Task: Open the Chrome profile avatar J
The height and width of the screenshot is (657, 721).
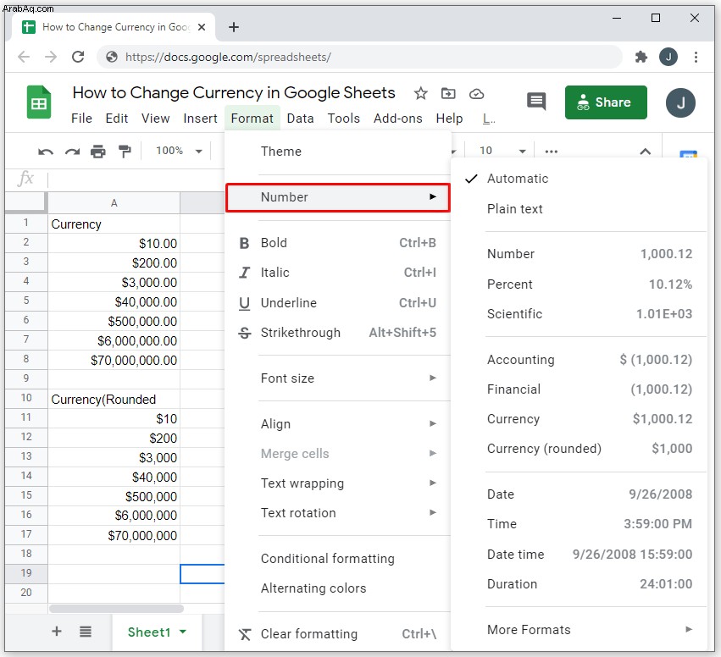Action: (668, 57)
